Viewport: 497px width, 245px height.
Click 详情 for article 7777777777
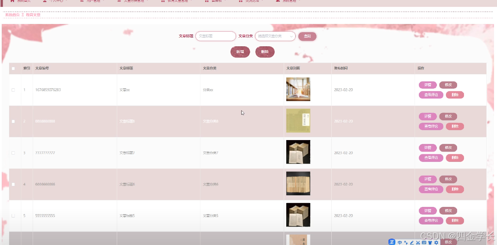(x=427, y=148)
